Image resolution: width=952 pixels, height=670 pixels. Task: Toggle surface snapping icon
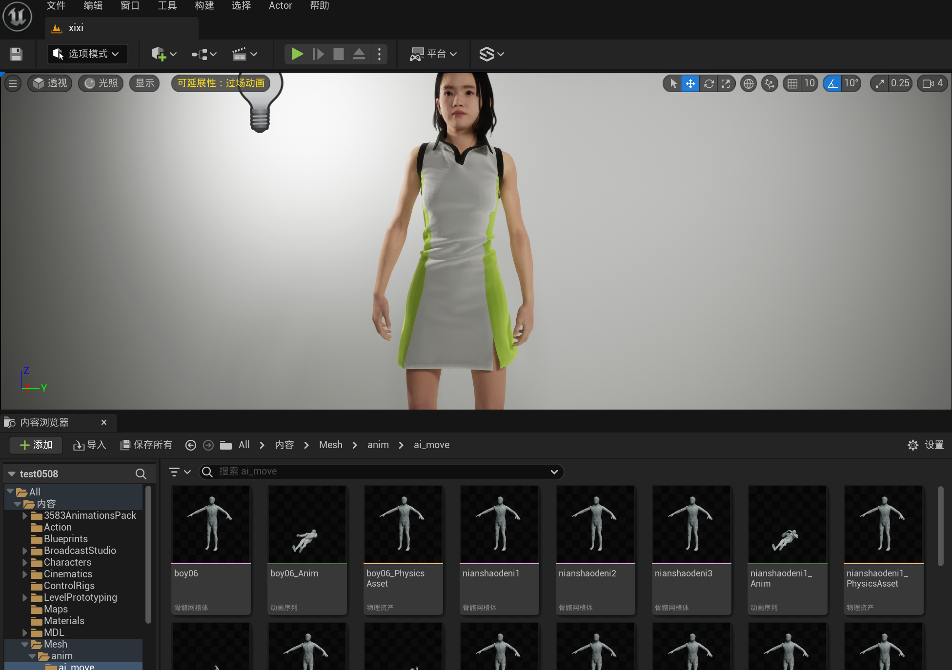tap(770, 83)
